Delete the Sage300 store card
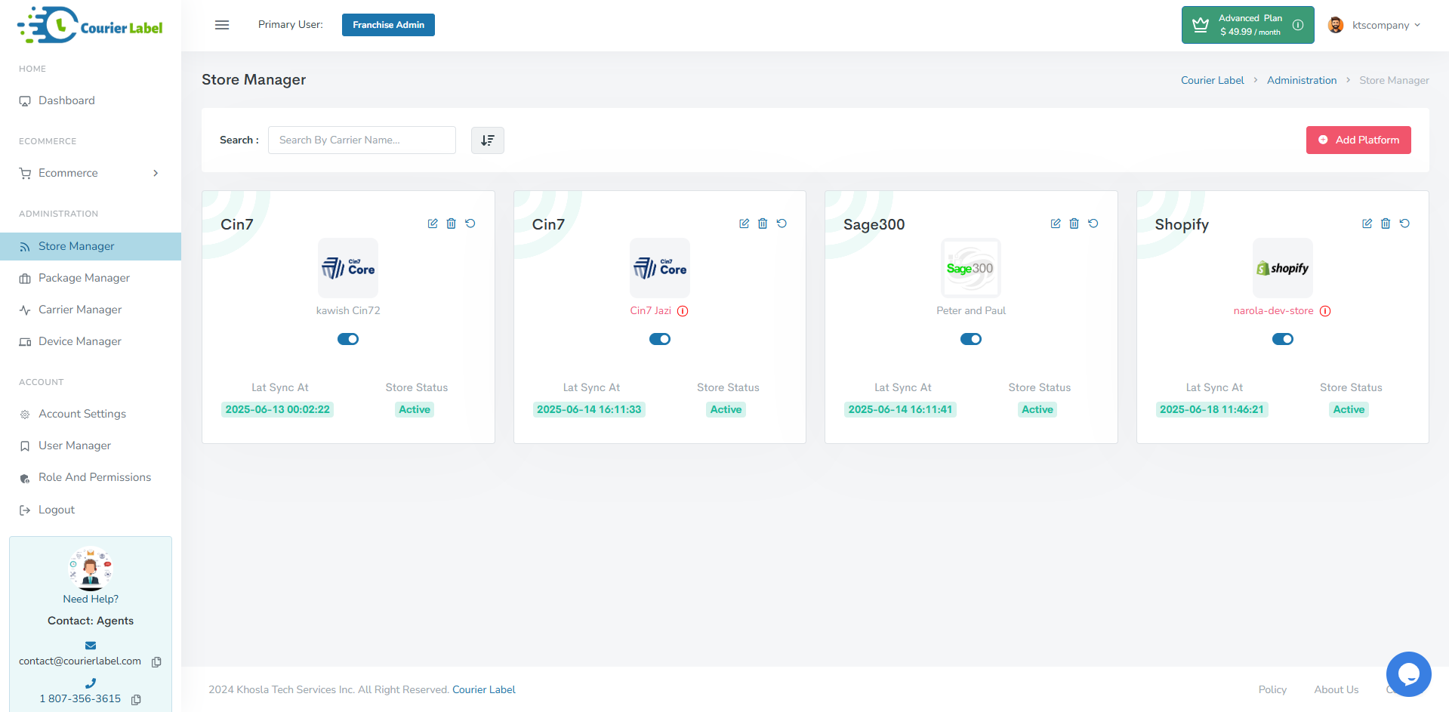The image size is (1449, 712). click(x=1074, y=223)
